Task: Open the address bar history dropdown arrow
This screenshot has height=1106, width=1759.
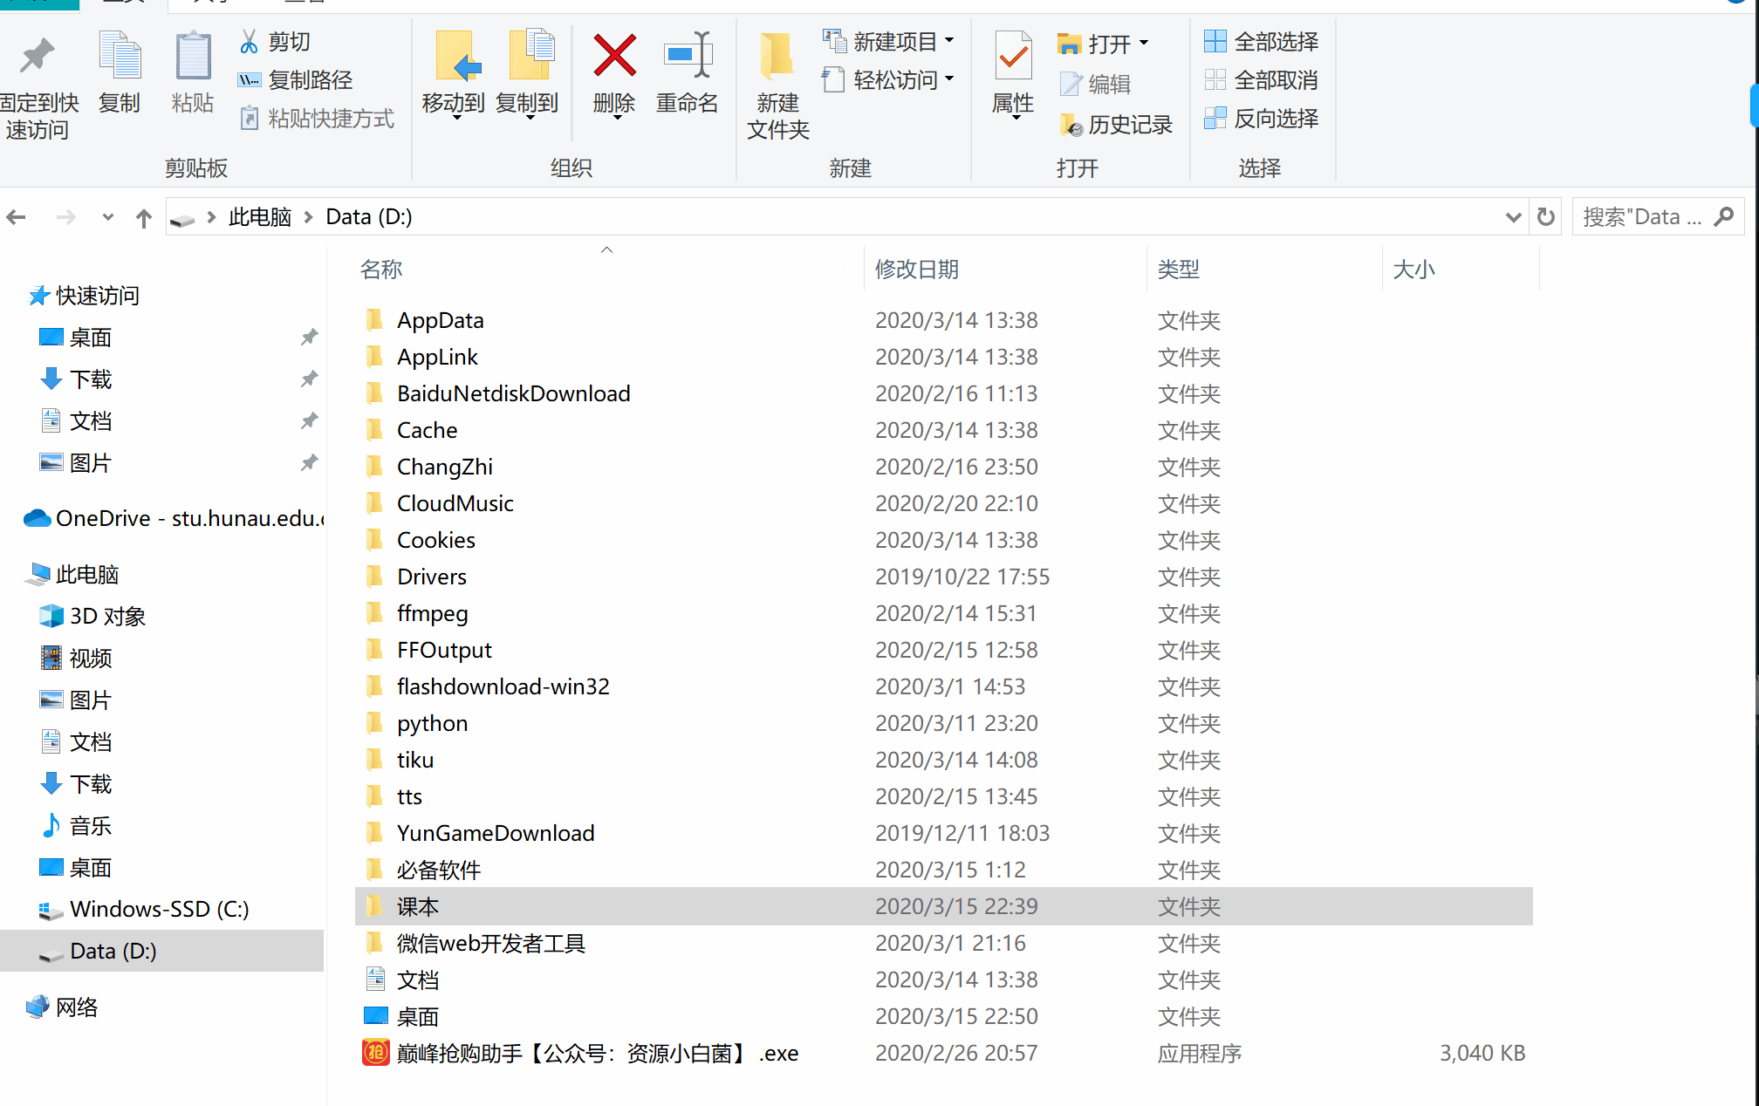Action: pyautogui.click(x=1513, y=216)
